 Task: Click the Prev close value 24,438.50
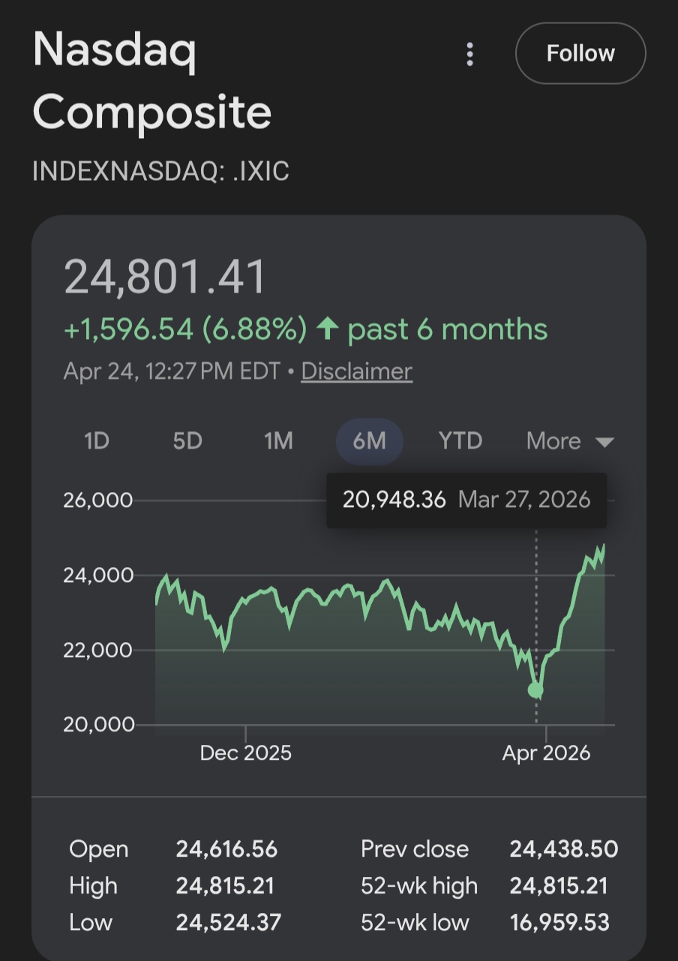click(563, 849)
